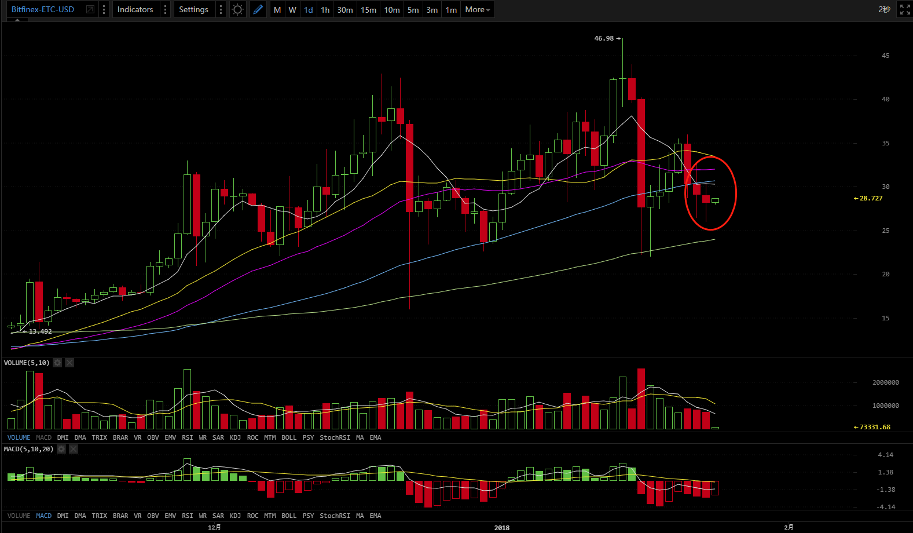Open MACD(5,10,20) indicator gear settings
This screenshot has height=533, width=913.
tap(61, 449)
